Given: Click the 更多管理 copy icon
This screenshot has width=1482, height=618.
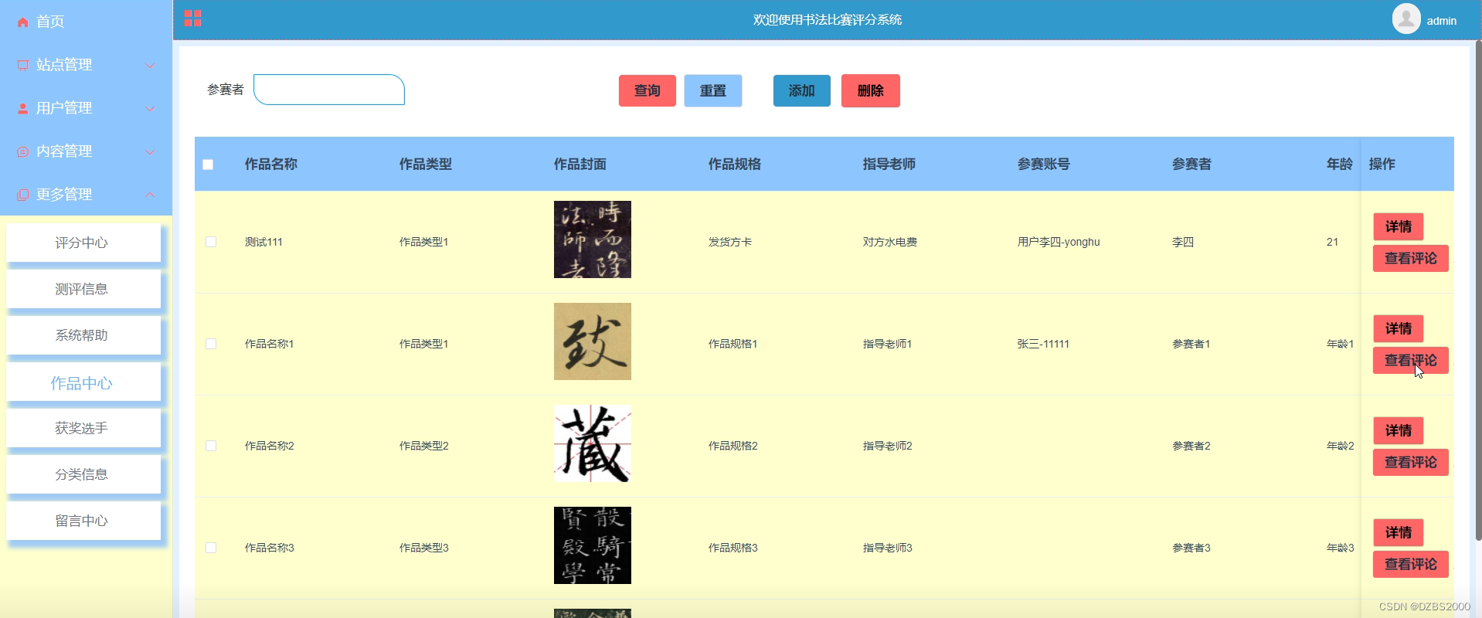Looking at the screenshot, I should click(x=23, y=195).
